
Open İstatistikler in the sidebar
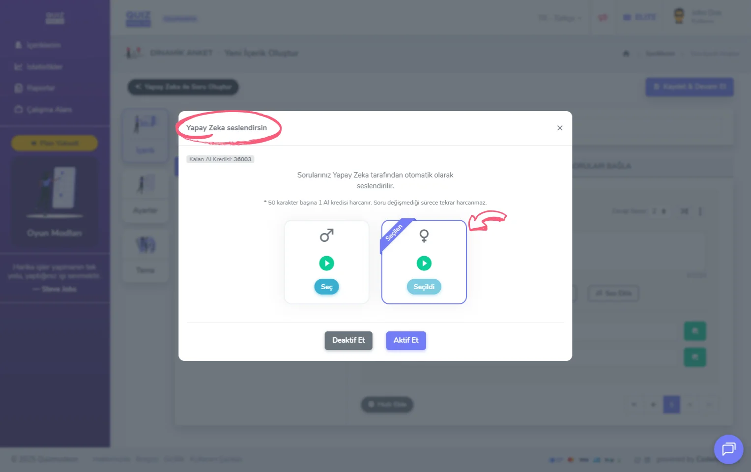44,67
